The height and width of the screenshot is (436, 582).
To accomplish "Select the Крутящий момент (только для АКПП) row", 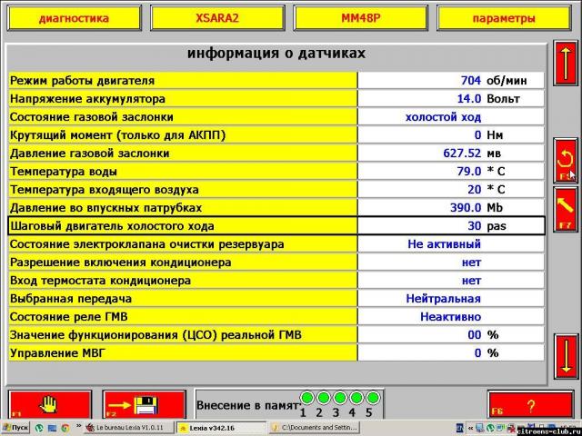I will point(276,135).
